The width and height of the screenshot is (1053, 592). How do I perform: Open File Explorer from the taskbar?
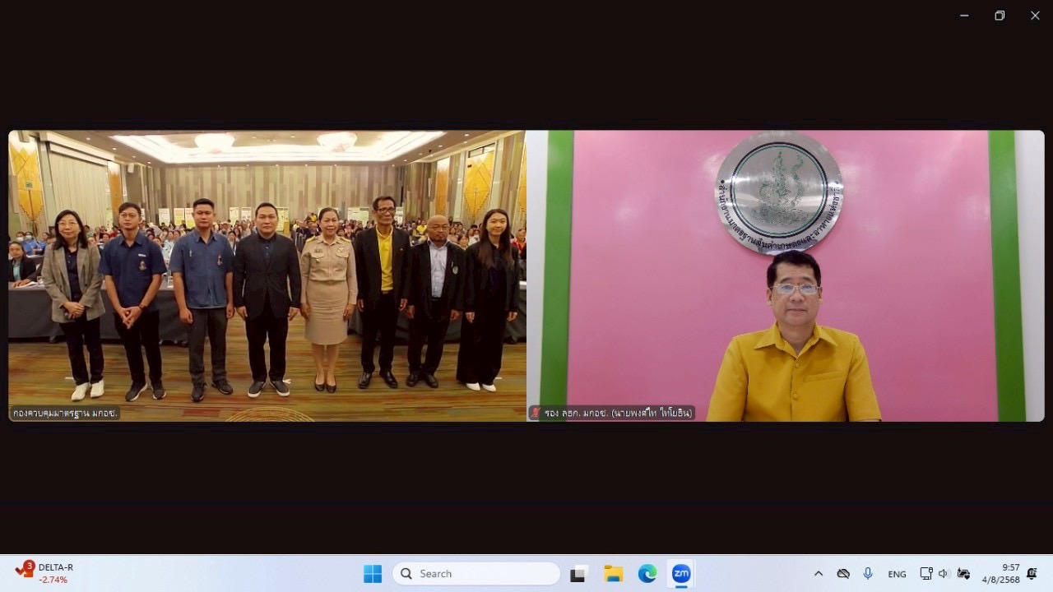(613, 574)
